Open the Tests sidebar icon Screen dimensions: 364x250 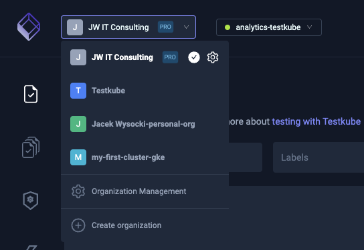[31, 94]
